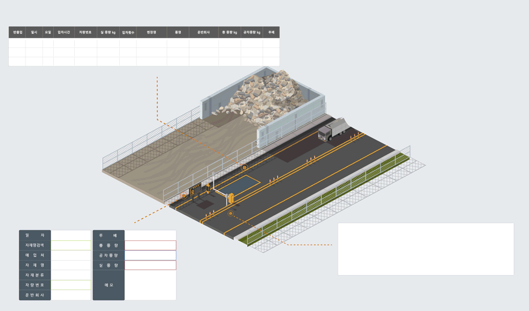Screen dimensions: 529x311
Task: Click the 차량번호 input field in form
Action: pyautogui.click(x=71, y=285)
